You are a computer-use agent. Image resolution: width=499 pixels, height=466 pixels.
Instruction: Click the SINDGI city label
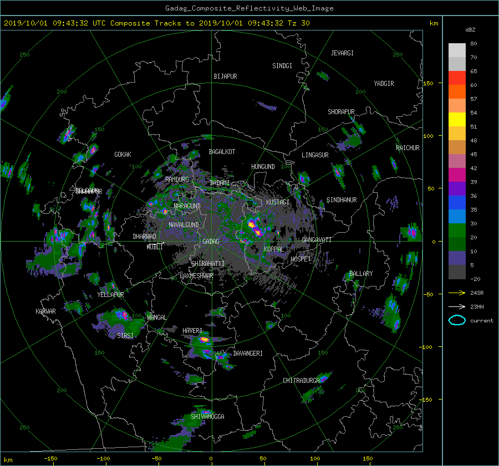click(282, 66)
